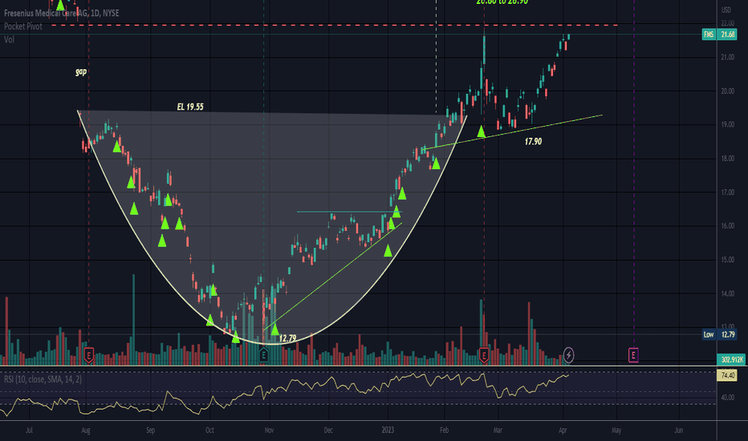Click the 20.00 price axis level
This screenshot has height=441, width=748.
(727, 91)
